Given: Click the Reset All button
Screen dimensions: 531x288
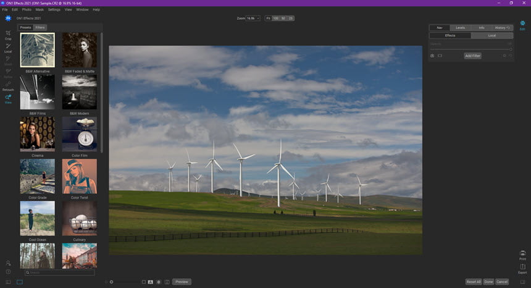Looking at the screenshot, I should 474,282.
